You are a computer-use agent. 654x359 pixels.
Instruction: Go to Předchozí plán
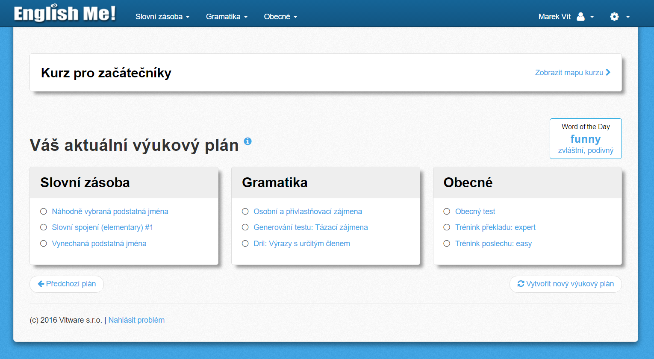(67, 284)
